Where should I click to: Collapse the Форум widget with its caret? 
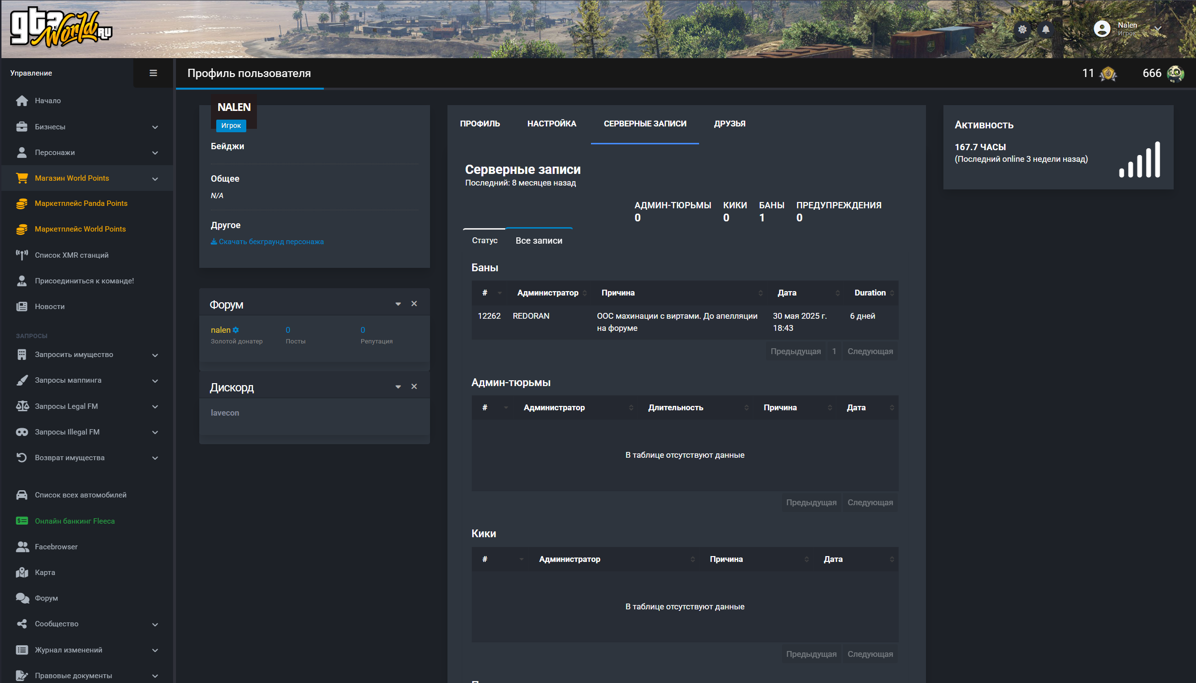pos(398,304)
